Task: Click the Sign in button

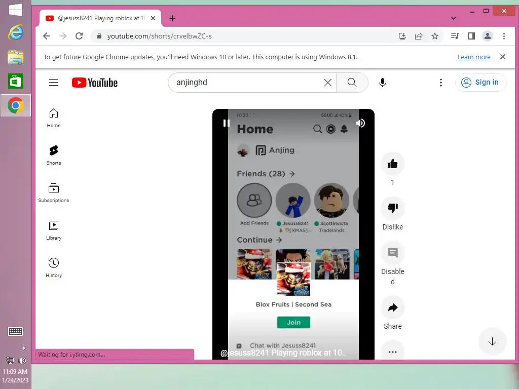Action: tap(480, 83)
